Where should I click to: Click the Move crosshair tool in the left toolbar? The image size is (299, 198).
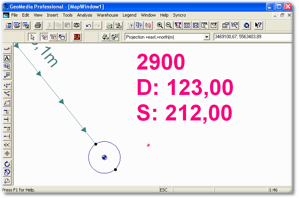pyautogui.click(x=7, y=154)
